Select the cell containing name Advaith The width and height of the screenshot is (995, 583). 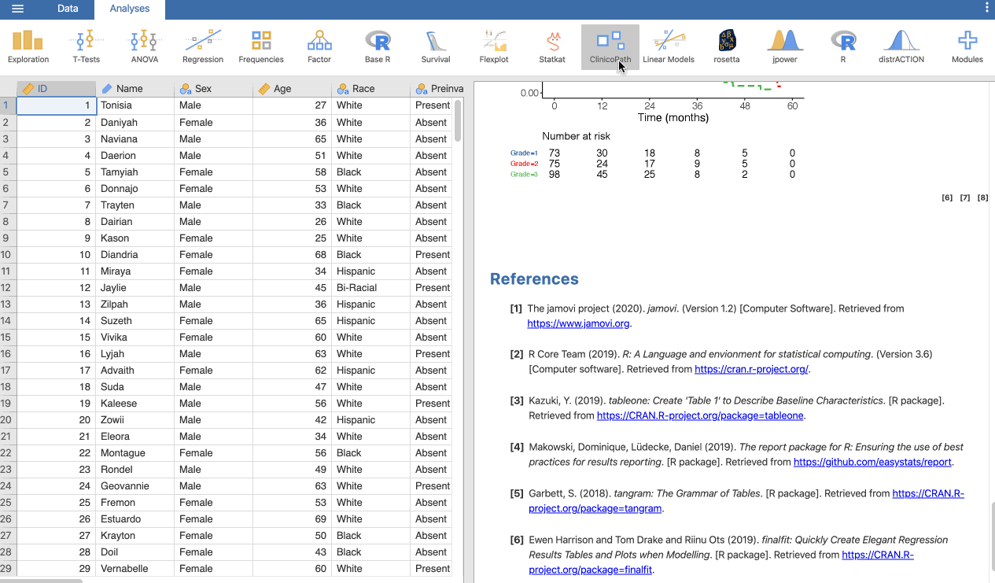[135, 370]
